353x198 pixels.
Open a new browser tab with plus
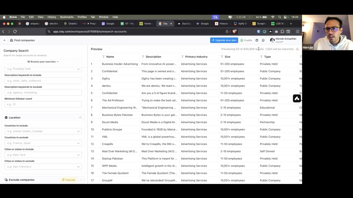click(291, 24)
